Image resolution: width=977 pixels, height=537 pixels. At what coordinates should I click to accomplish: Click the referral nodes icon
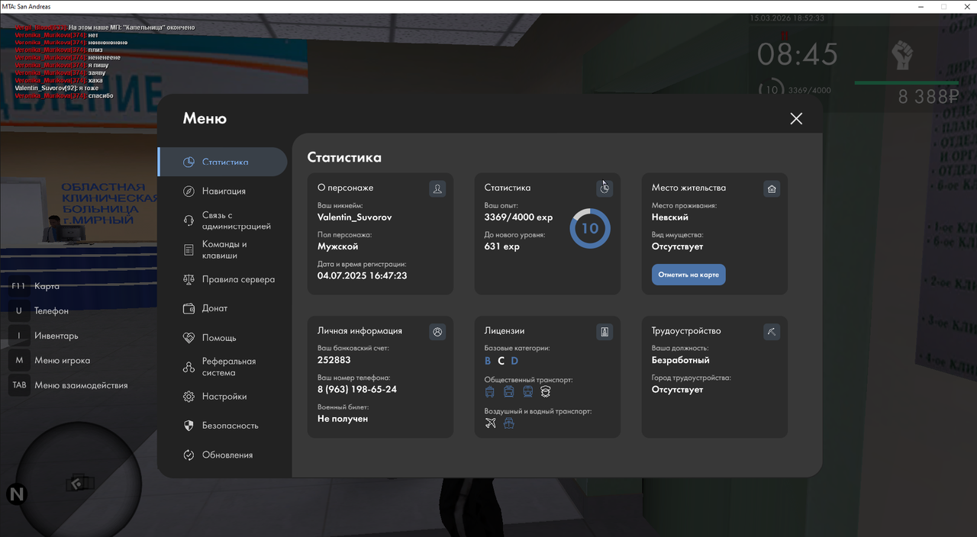pyautogui.click(x=189, y=367)
